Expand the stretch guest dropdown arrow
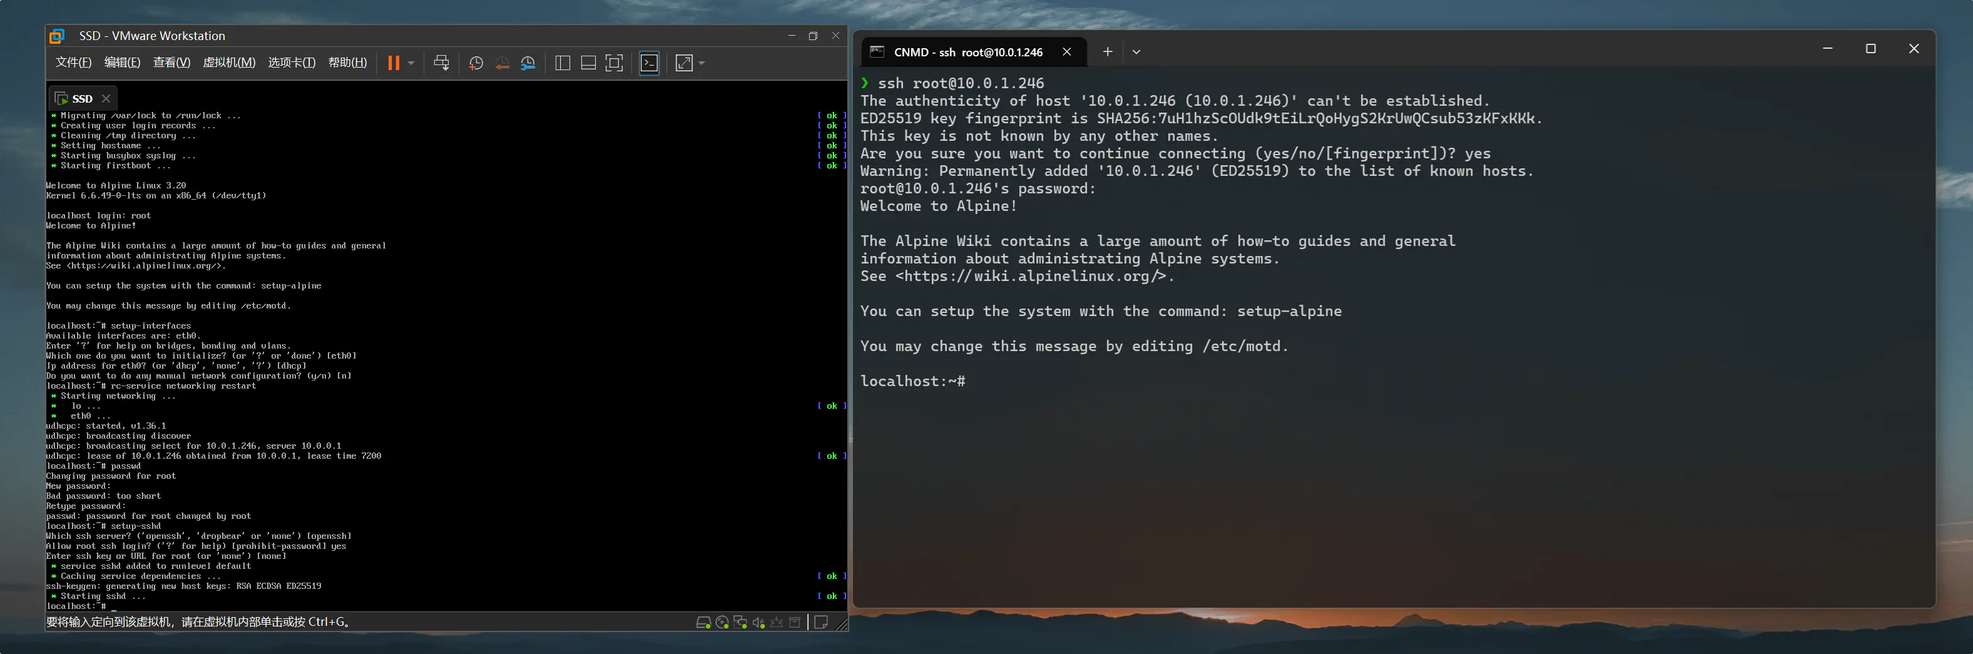 click(701, 63)
